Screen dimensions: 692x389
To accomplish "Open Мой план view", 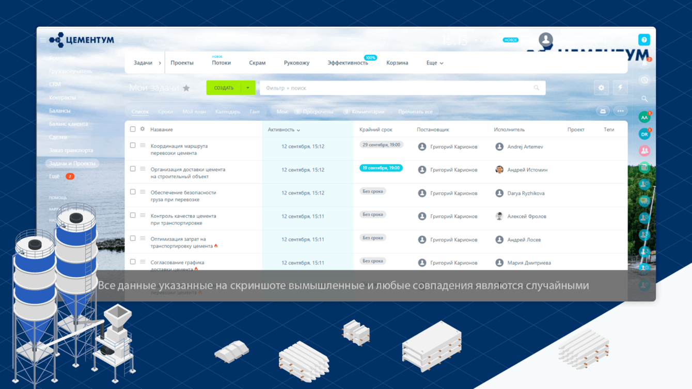I will coord(194,111).
